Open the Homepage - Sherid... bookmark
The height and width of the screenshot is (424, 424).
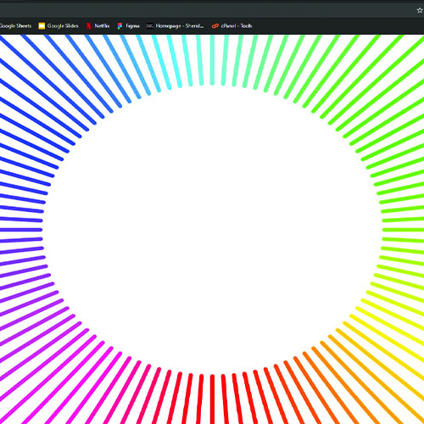tap(175, 26)
